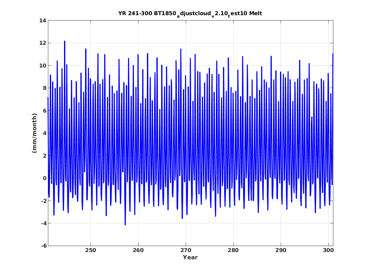Click the y-axis tick label 0

point(44,178)
